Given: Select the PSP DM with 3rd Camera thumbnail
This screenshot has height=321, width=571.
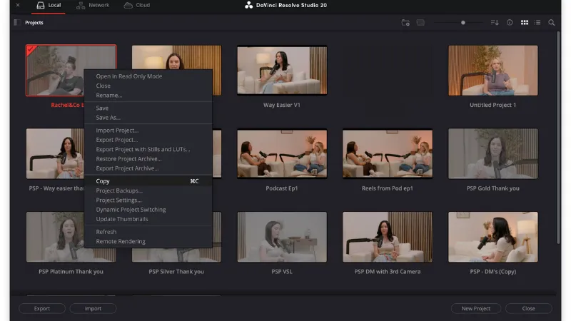Looking at the screenshot, I should tap(388, 237).
